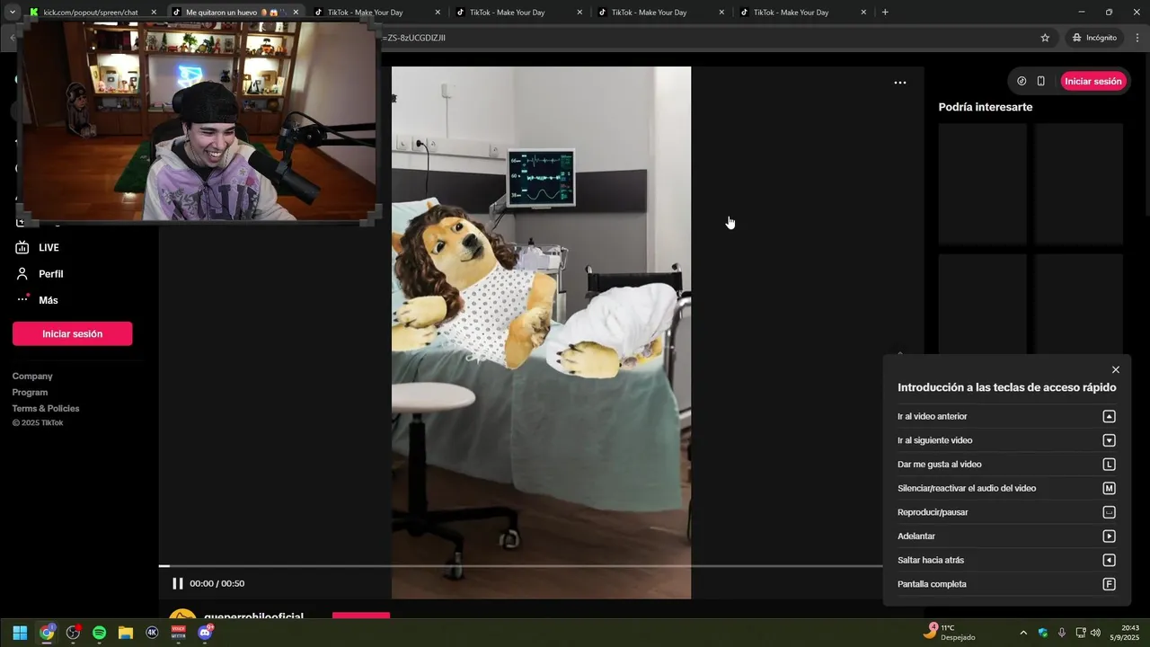Click the spacebar key icon for play/pause

pyautogui.click(x=1109, y=512)
